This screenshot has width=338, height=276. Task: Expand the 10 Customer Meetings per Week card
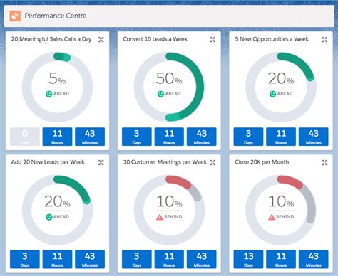tap(212, 162)
